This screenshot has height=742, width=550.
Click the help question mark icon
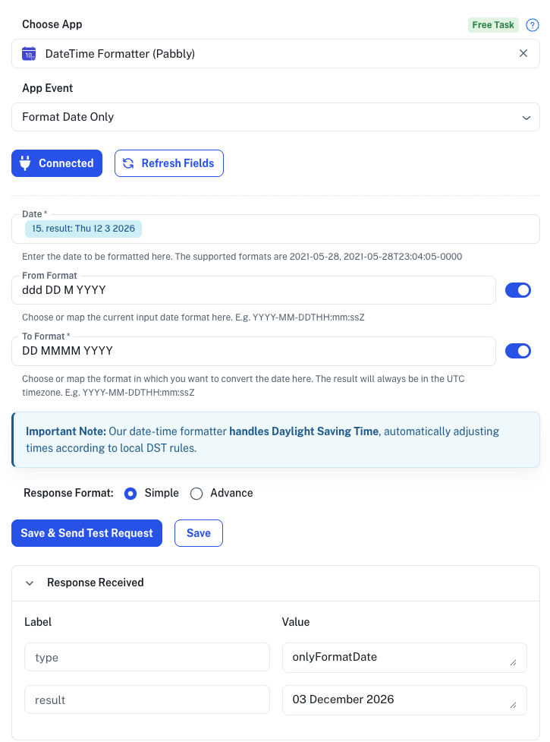coord(533,25)
